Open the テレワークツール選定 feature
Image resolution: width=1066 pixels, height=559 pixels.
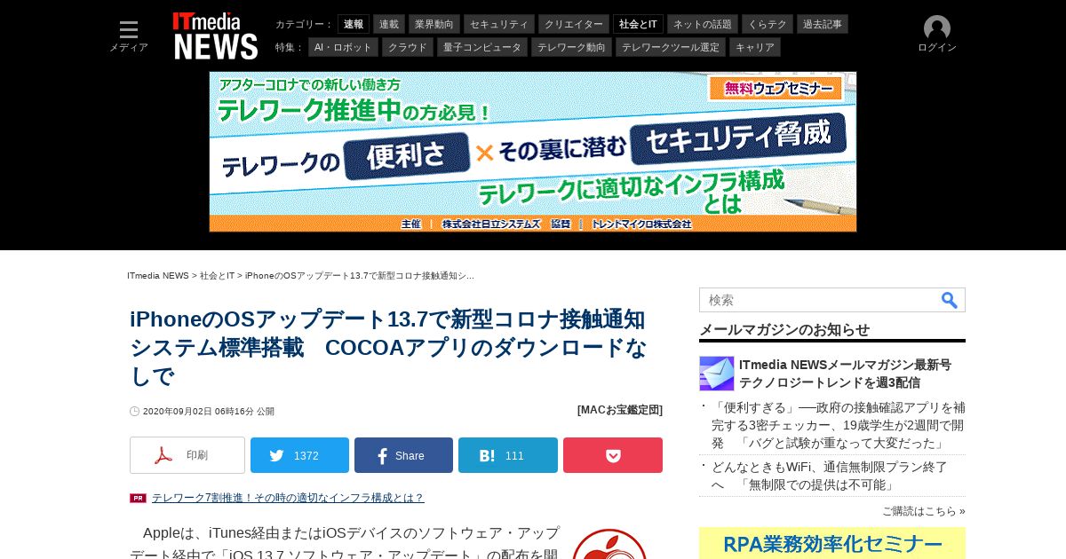(x=671, y=47)
